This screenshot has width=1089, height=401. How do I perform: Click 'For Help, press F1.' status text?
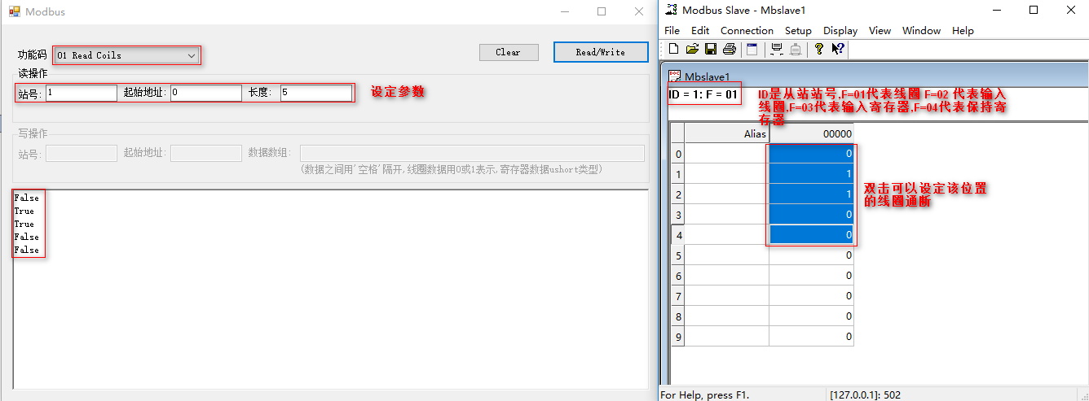(x=704, y=394)
